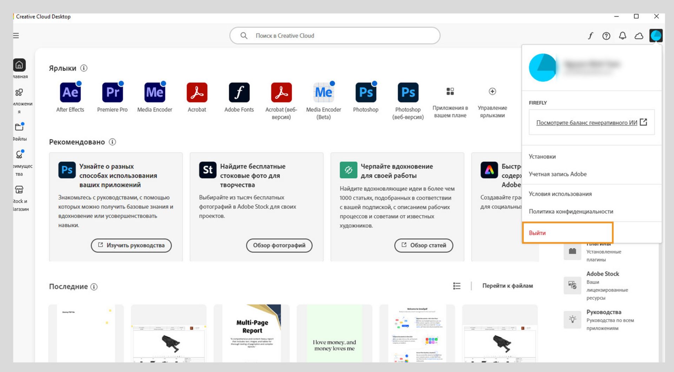Image resolution: width=674 pixels, height=372 pixels.
Task: Open Media Encoder shortcut icon
Action: [x=155, y=93]
